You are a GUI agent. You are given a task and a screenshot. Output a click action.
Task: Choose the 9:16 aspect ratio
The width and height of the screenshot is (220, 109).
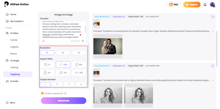click(79, 65)
